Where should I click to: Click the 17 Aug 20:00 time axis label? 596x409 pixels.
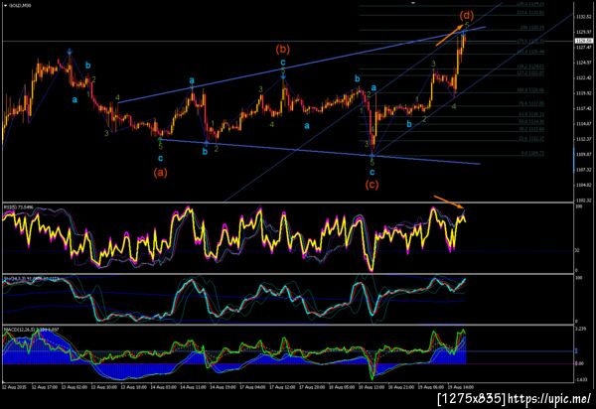click(311, 387)
